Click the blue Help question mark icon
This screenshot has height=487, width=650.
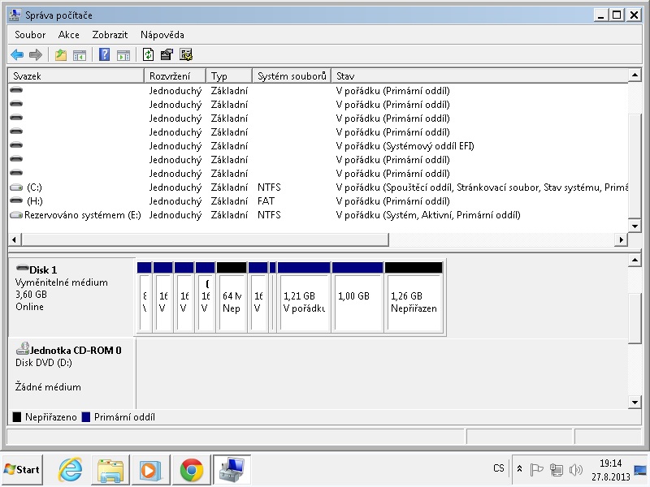point(104,55)
